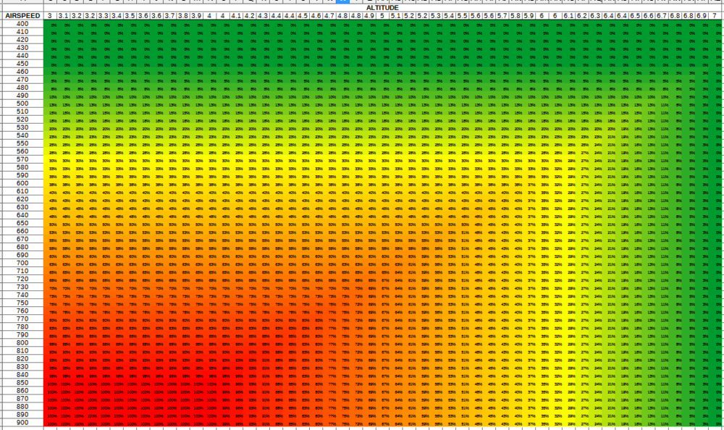Click altitude header cell 3.8
Viewport: 724px width, 430px height.
pyautogui.click(x=183, y=16)
